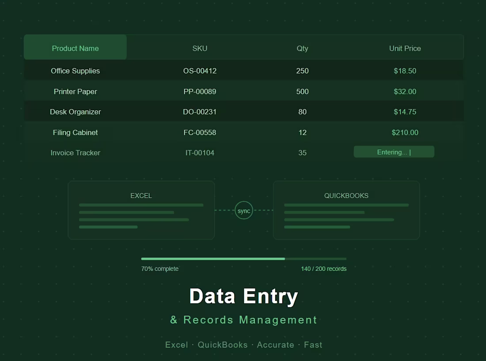Click quantity cell showing 250
Screen dimensions: 486x361
(x=302, y=71)
